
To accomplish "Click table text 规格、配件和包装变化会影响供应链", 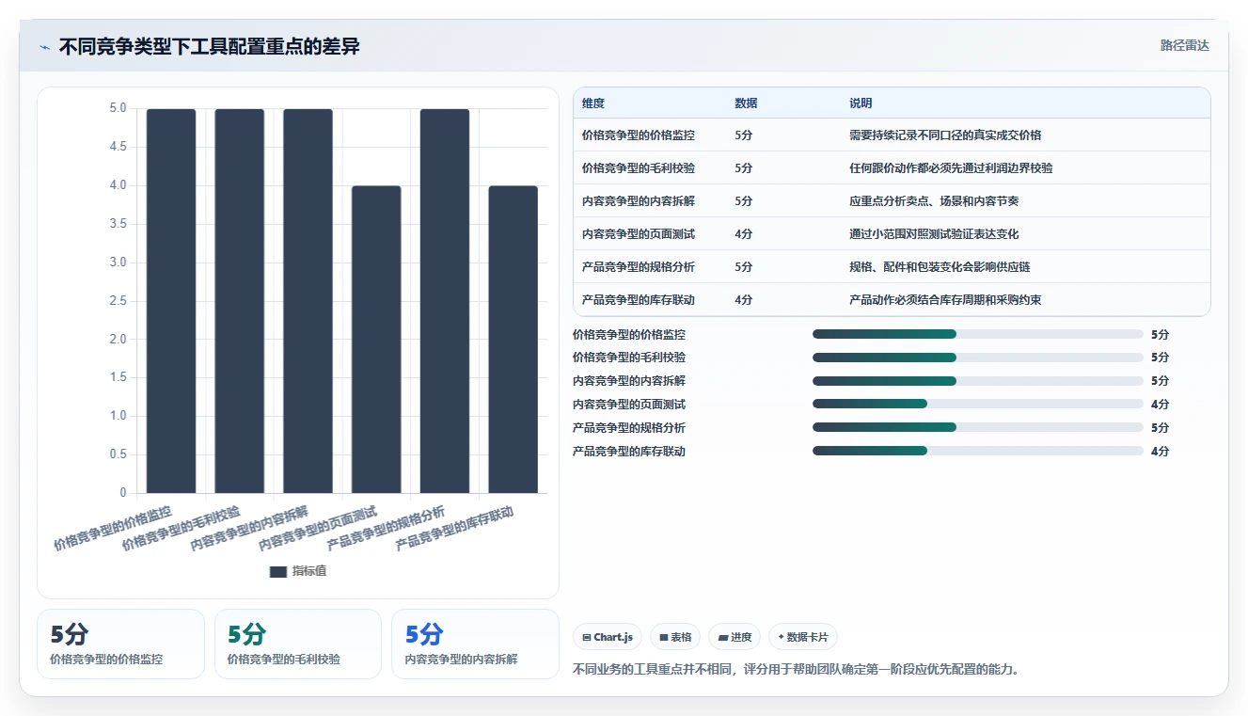I will (x=940, y=267).
